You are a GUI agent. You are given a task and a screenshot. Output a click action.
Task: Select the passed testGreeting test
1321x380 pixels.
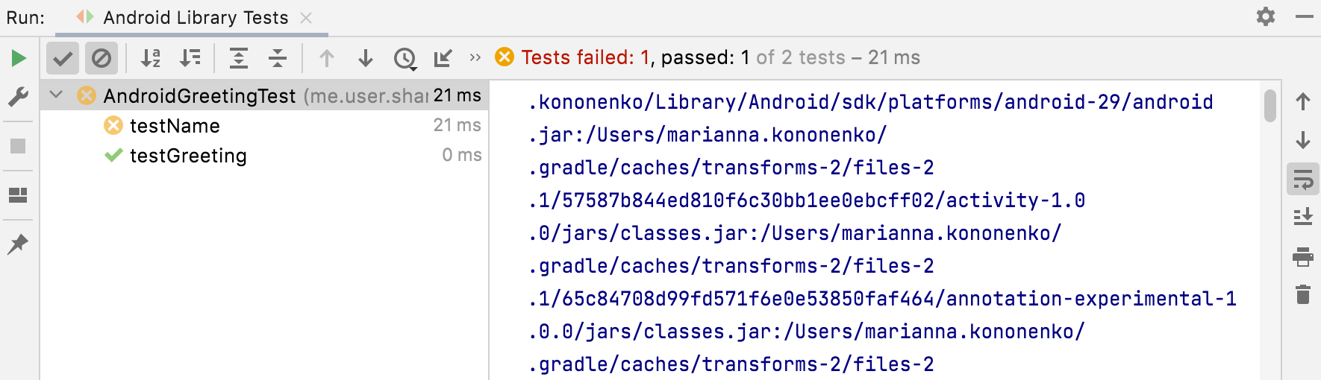pyautogui.click(x=188, y=156)
